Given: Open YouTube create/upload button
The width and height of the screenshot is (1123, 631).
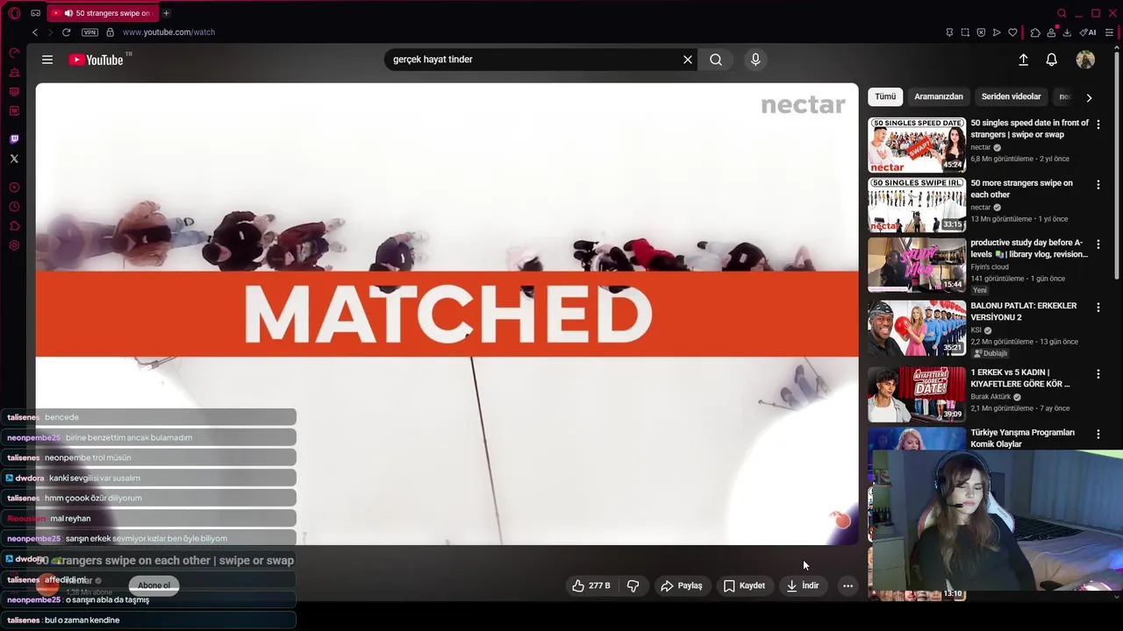Looking at the screenshot, I should pos(1023,60).
